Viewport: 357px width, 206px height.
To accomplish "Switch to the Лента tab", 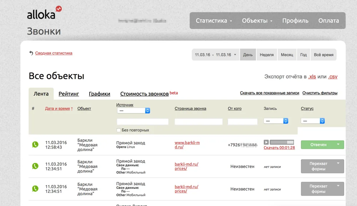I will point(41,94).
